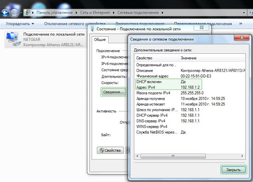Click 'Переименование подключения' toolbar command
The width and height of the screenshot is (253, 182).
(203, 24)
